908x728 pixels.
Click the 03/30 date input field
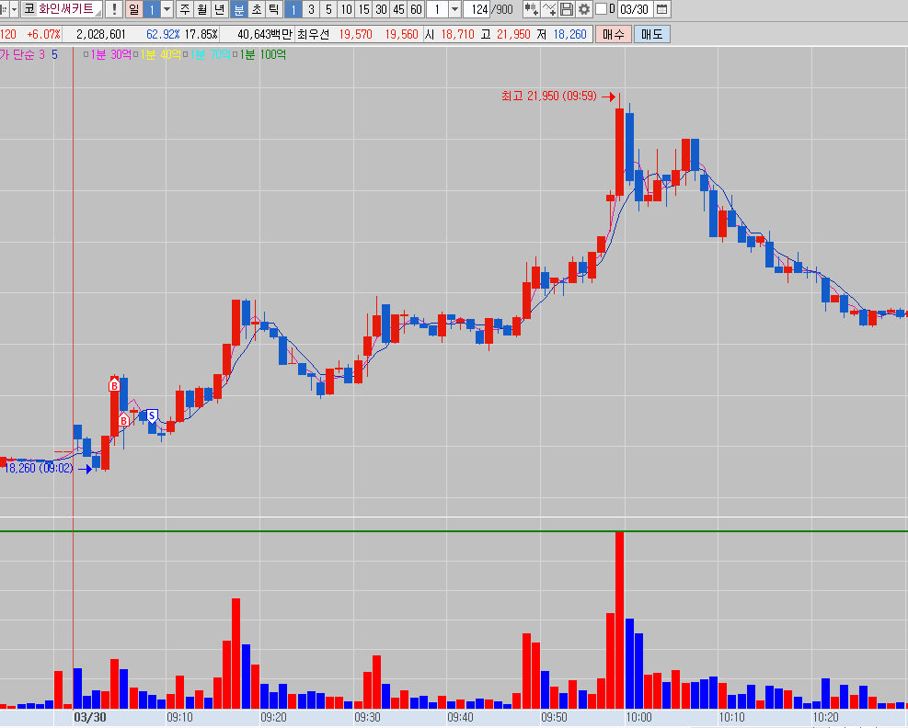point(633,9)
